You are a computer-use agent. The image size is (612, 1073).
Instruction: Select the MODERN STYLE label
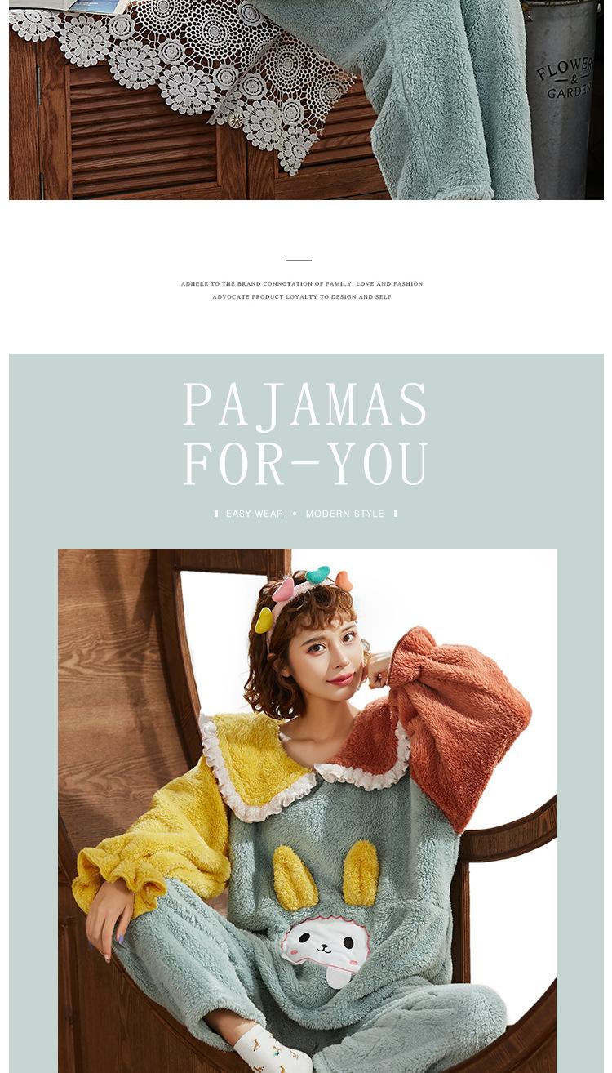pos(344,514)
